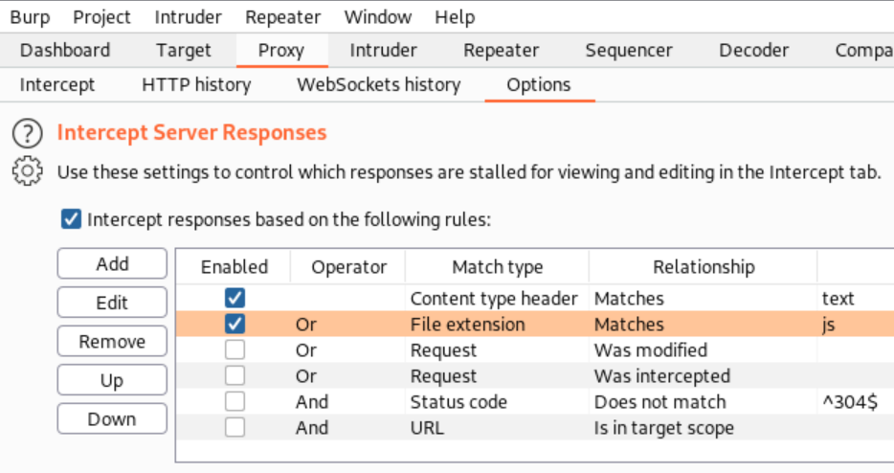Switch to the Sequencer tab
The width and height of the screenshot is (894, 473).
point(629,50)
